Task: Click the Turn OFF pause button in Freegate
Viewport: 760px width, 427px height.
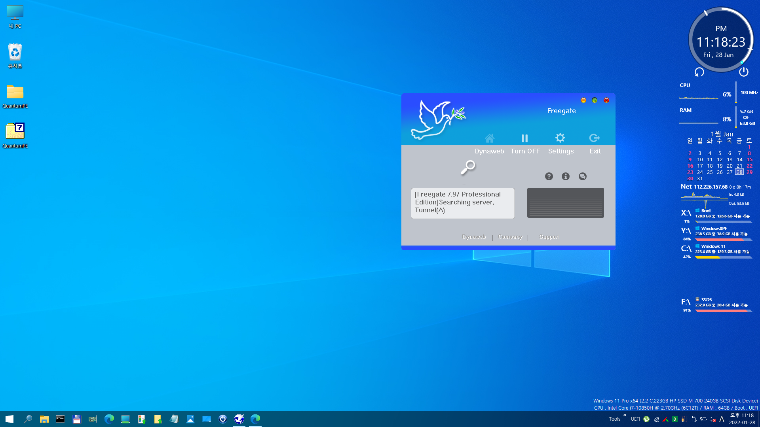Action: click(x=524, y=138)
